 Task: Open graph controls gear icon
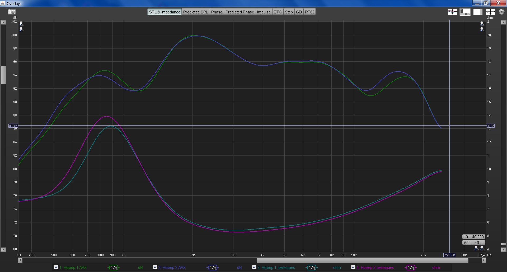(502, 12)
